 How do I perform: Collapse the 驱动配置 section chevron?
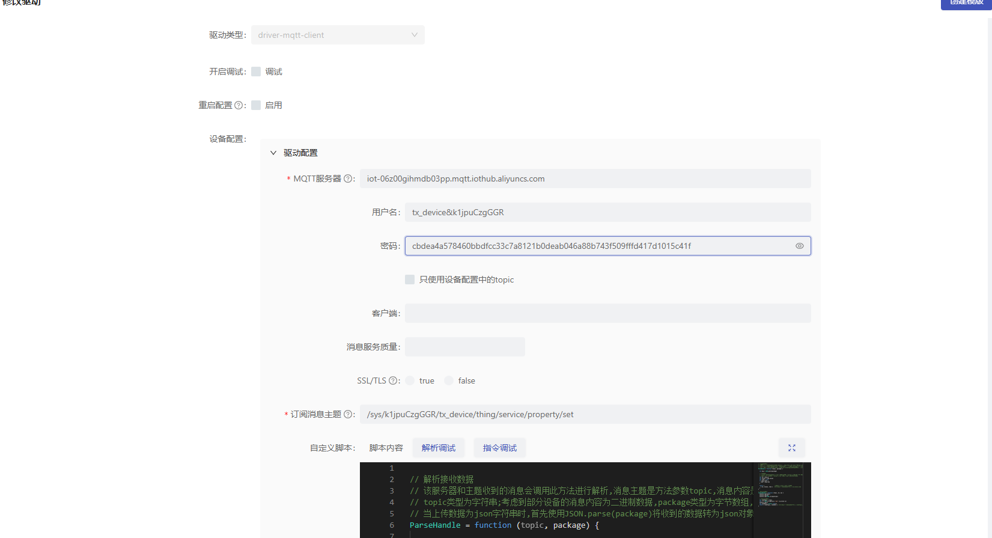[x=273, y=153]
